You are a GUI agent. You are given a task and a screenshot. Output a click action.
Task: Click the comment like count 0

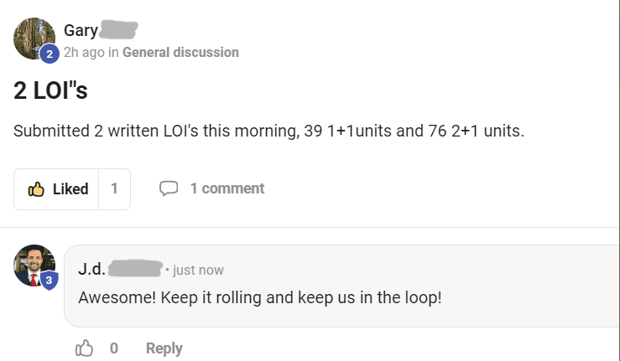[x=114, y=348]
